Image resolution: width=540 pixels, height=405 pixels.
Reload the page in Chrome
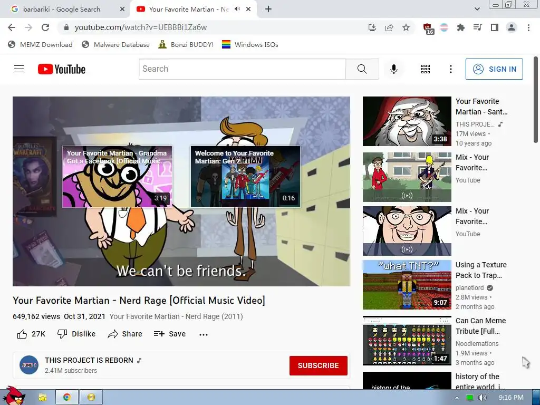pyautogui.click(x=45, y=27)
